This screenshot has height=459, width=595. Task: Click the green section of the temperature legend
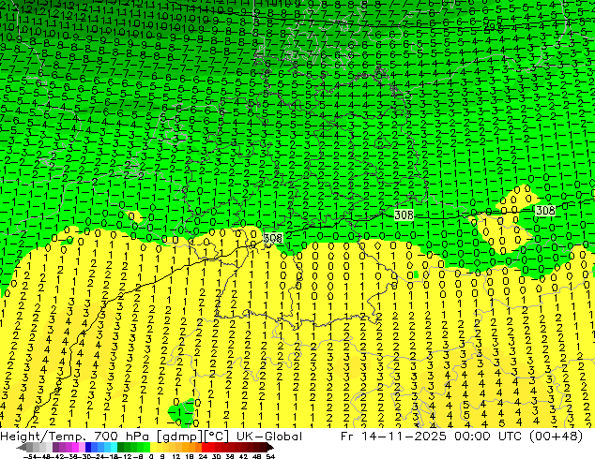click(x=134, y=447)
